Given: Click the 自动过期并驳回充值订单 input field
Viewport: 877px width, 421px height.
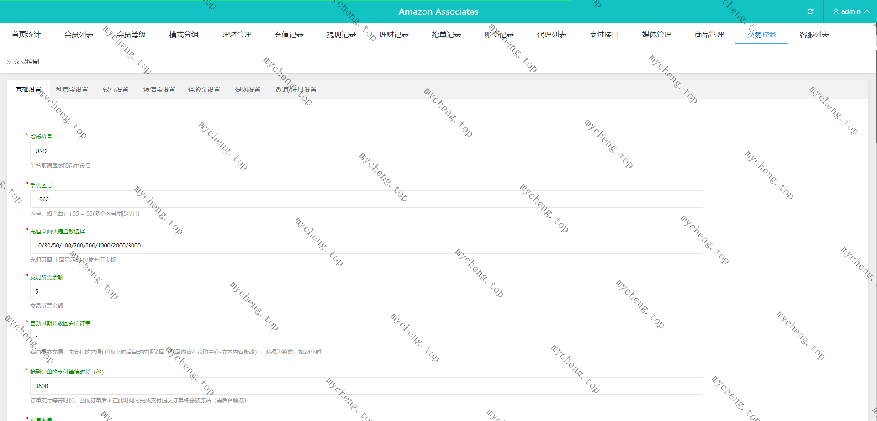Looking at the screenshot, I should pos(366,337).
